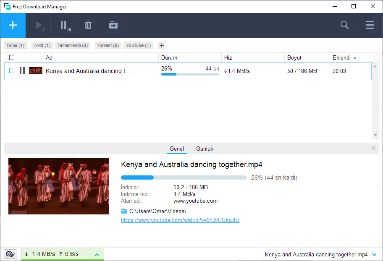The width and height of the screenshot is (383, 261).
Task: Open the search magnifier icon
Action: (x=344, y=25)
